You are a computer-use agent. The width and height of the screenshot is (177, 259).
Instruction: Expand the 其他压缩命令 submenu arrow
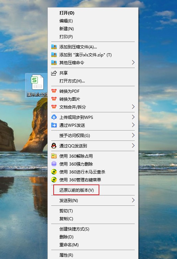point(133,63)
